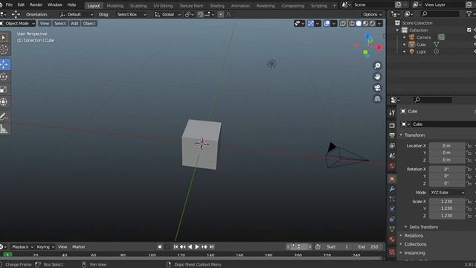
Task: Switch to the Shading workspace tab
Action: point(216,6)
